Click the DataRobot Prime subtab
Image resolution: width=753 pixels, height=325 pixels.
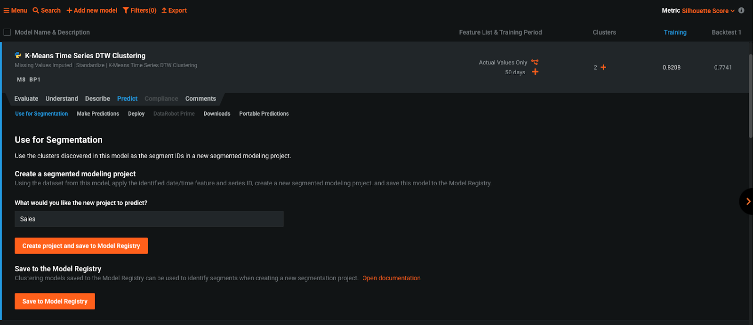pos(174,114)
